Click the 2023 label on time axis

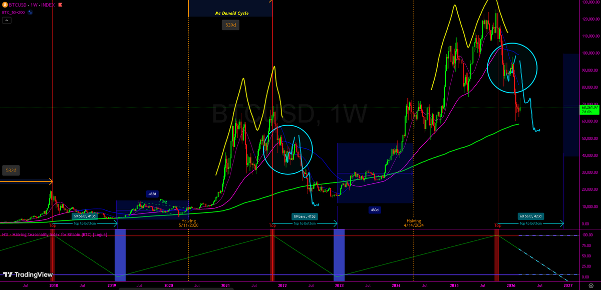click(339, 285)
